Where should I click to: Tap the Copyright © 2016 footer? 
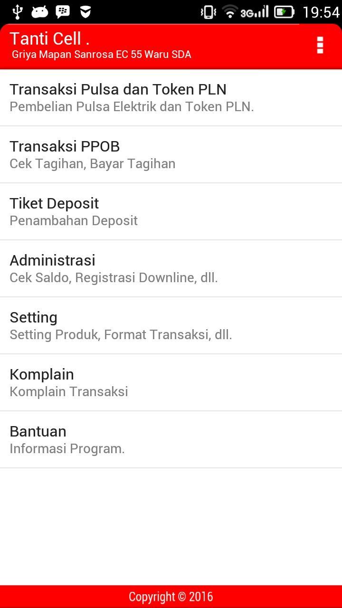click(x=171, y=597)
